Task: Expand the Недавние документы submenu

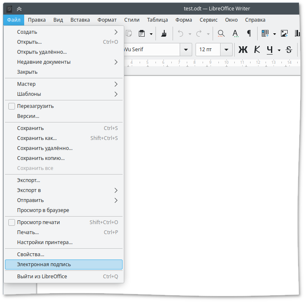Action: point(64,62)
